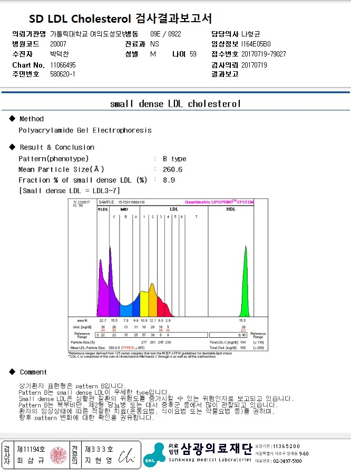351x475 pixels.
Task: Click the age value '59'
Action: point(193,54)
